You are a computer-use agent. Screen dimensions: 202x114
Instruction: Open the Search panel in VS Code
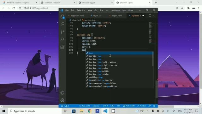click(62, 24)
